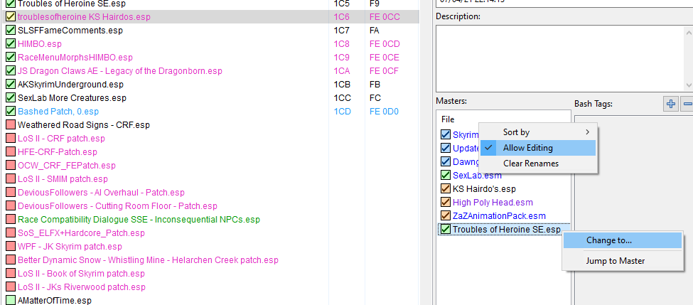Enable AMatterOfTime.esp checkbox
The height and width of the screenshot is (305, 693).
(x=11, y=301)
